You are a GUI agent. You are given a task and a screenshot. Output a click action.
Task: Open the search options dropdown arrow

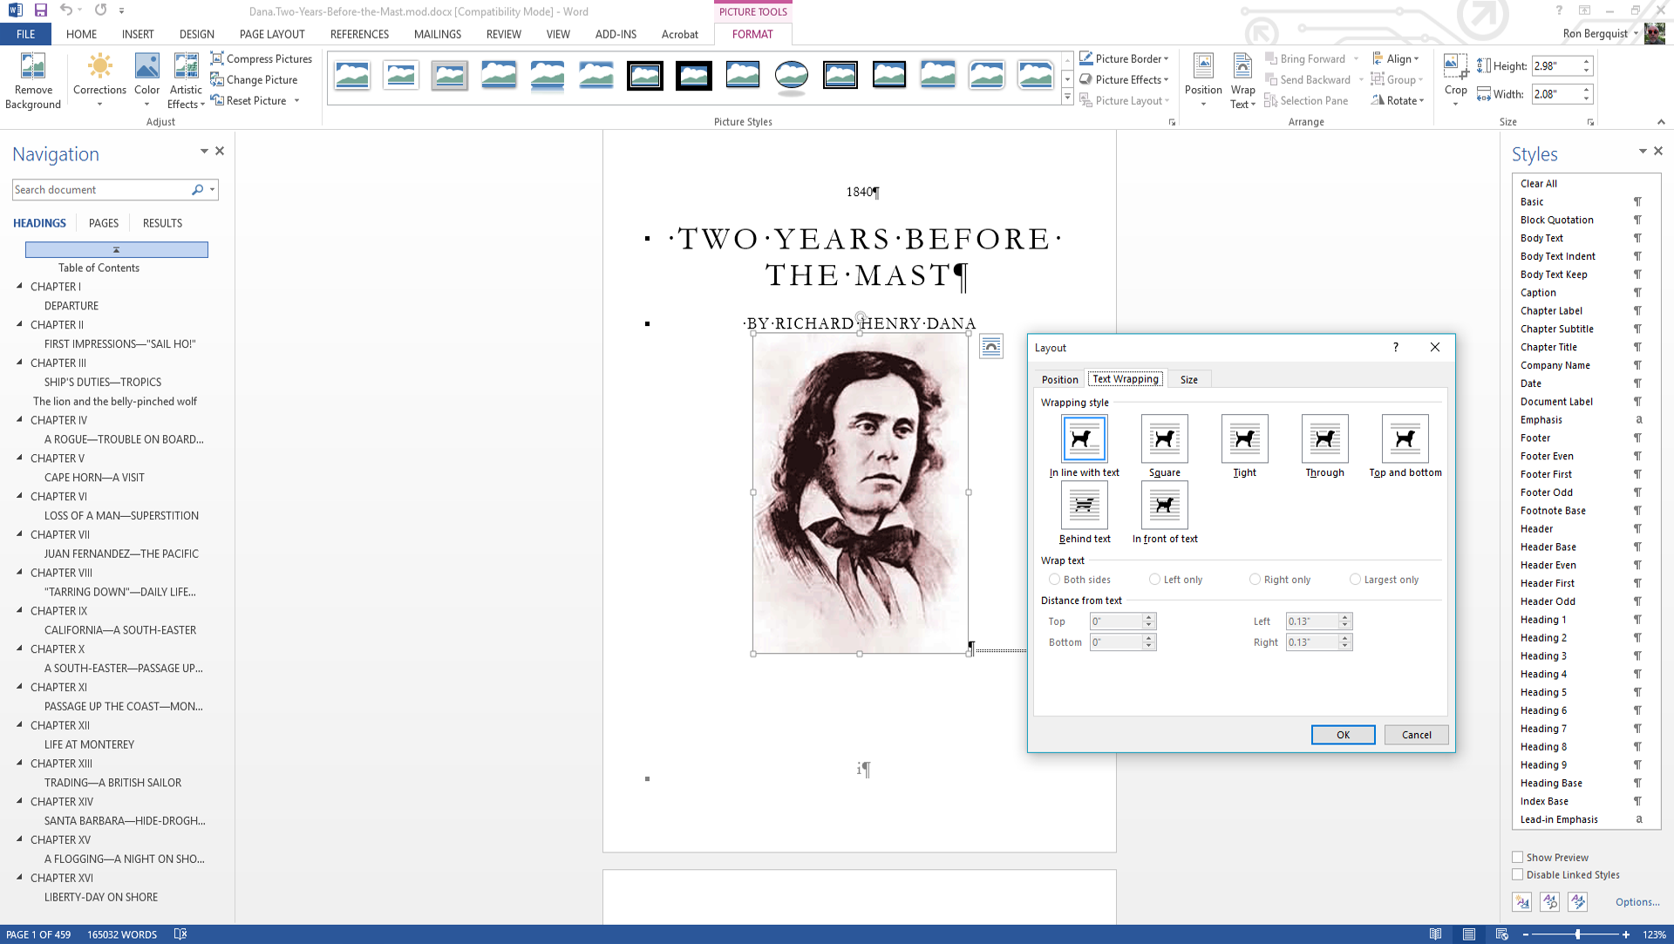pyautogui.click(x=212, y=189)
